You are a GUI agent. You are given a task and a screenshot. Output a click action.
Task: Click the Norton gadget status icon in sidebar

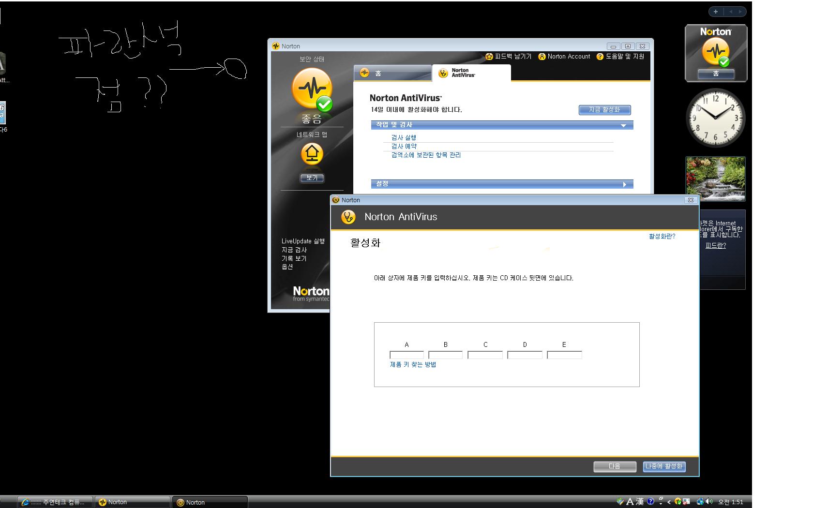(x=716, y=51)
